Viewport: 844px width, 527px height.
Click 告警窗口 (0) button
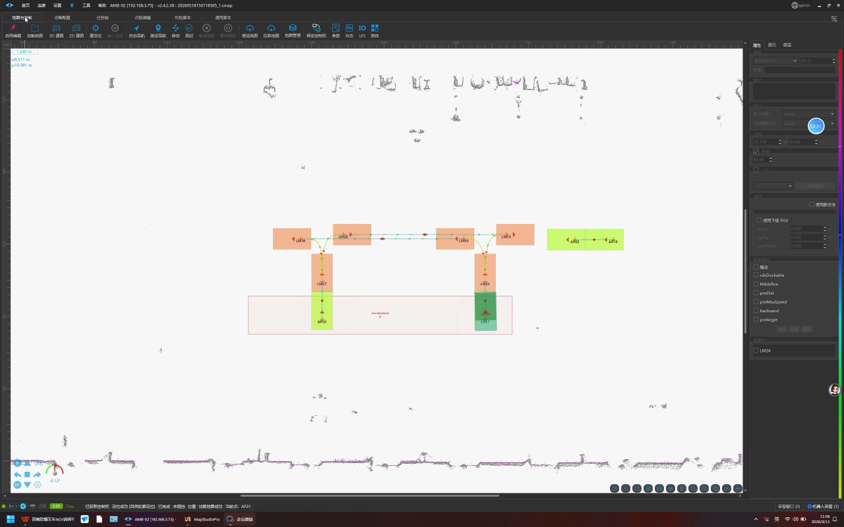click(789, 507)
